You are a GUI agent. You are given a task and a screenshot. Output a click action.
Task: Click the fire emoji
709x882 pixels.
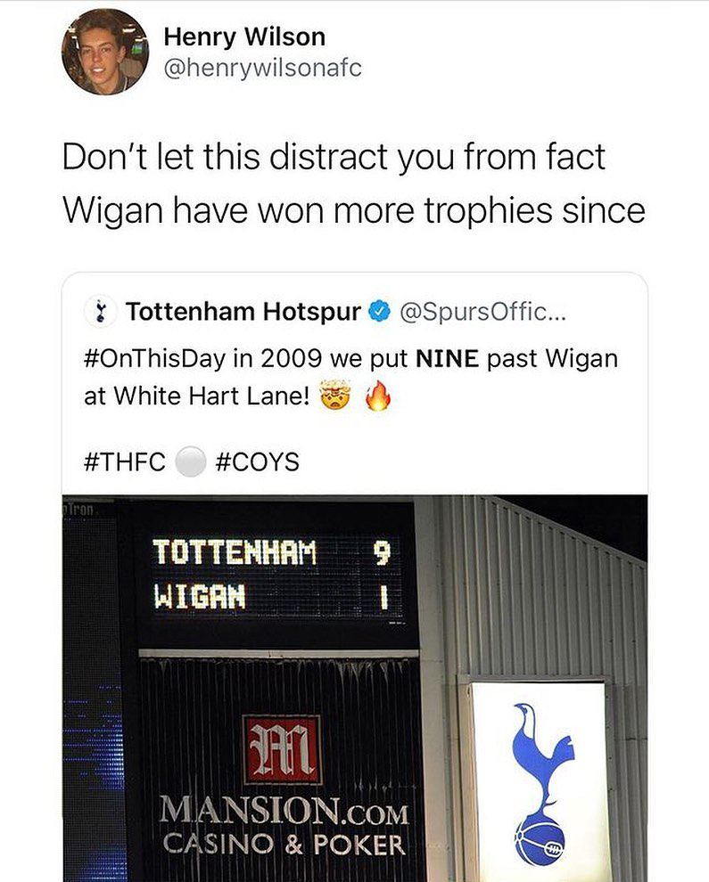378,396
